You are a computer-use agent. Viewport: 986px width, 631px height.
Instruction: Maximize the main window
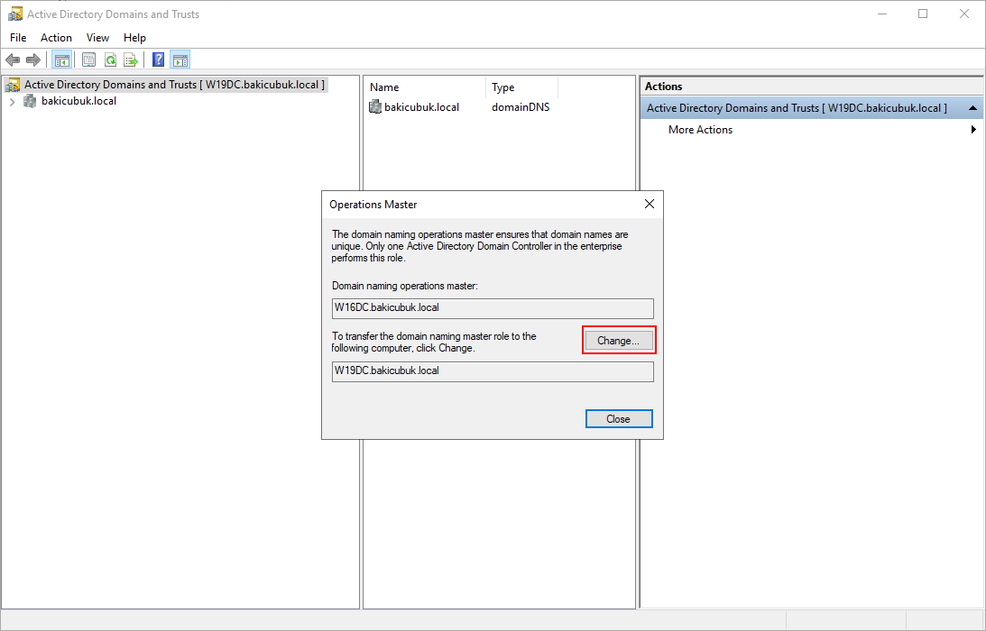click(923, 14)
